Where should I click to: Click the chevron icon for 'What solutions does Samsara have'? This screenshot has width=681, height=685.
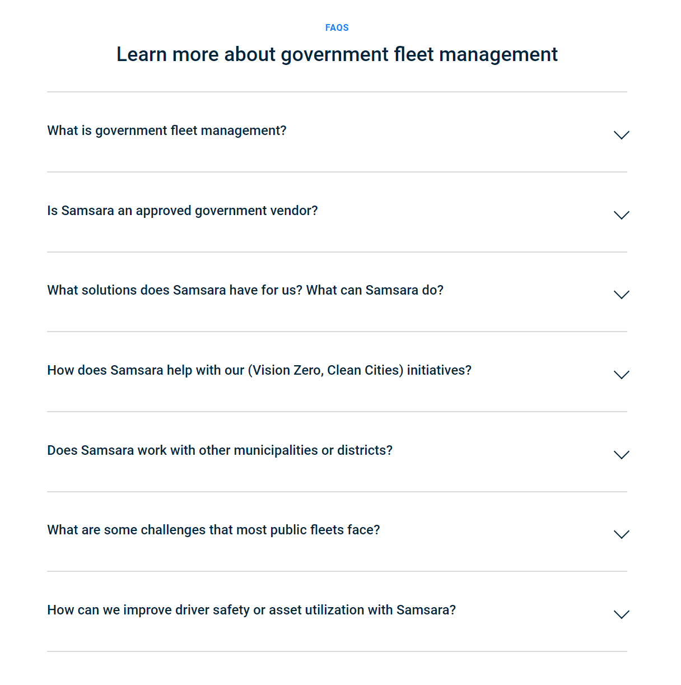tap(622, 295)
